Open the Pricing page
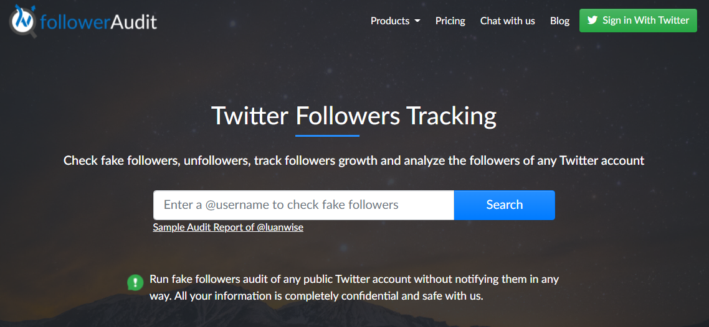The width and height of the screenshot is (709, 327). pyautogui.click(x=450, y=21)
